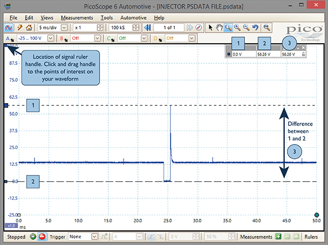The height and width of the screenshot is (245, 328).
Task: Click the falling edge trigger icon
Action: point(160,237)
